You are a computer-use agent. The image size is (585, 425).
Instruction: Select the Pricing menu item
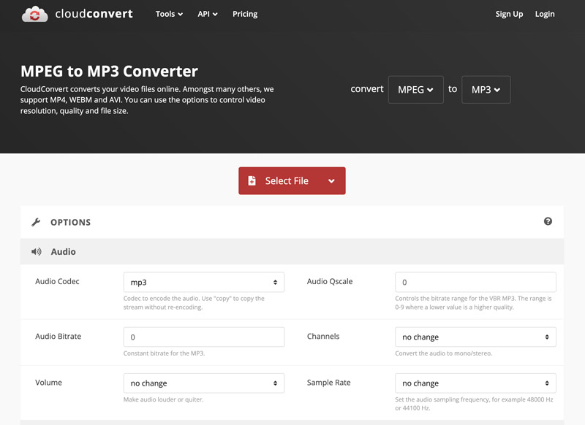pos(244,13)
